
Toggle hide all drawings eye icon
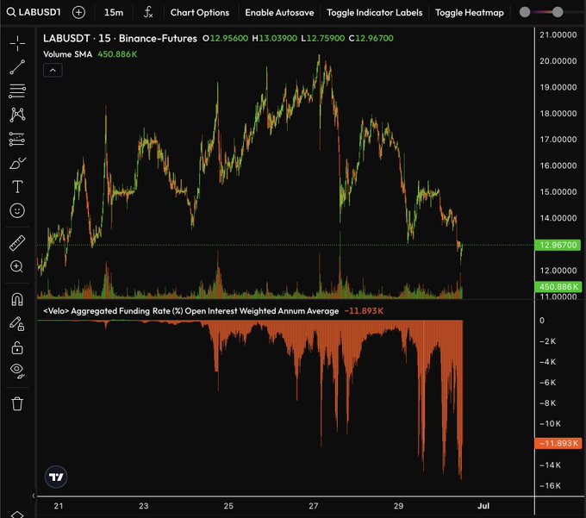click(x=17, y=371)
